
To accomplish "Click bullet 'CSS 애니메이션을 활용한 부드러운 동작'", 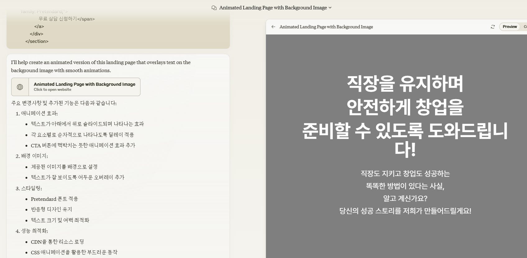I will [x=74, y=252].
